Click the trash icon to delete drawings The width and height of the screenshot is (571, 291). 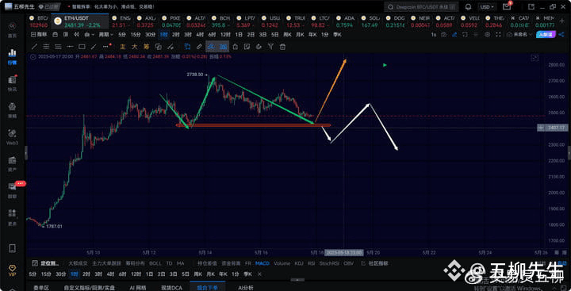pos(282,47)
